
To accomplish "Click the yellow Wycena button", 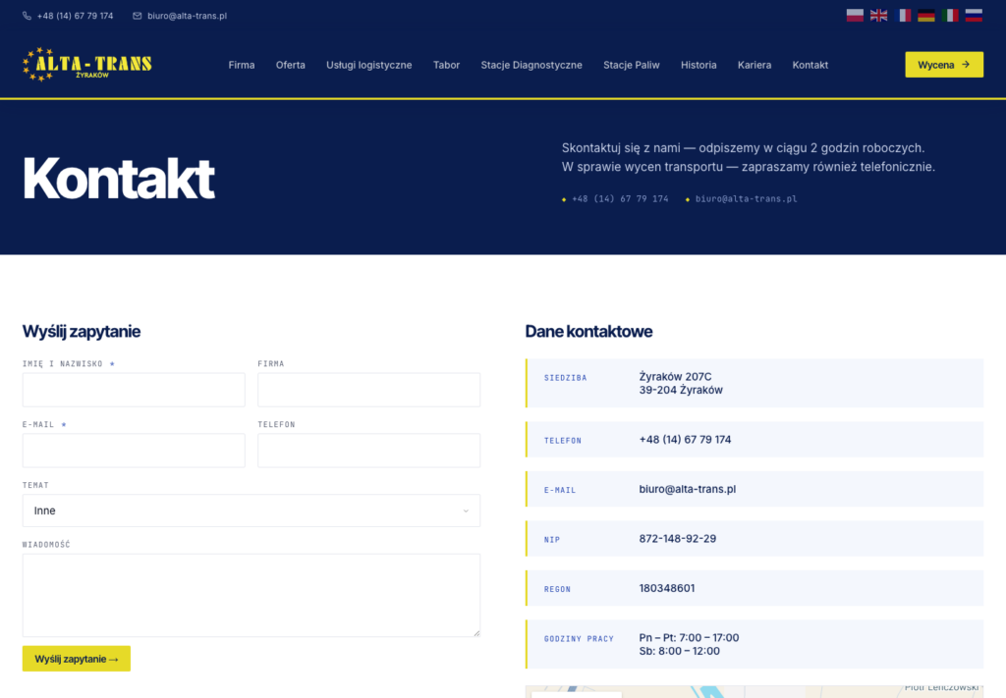I will pos(944,65).
